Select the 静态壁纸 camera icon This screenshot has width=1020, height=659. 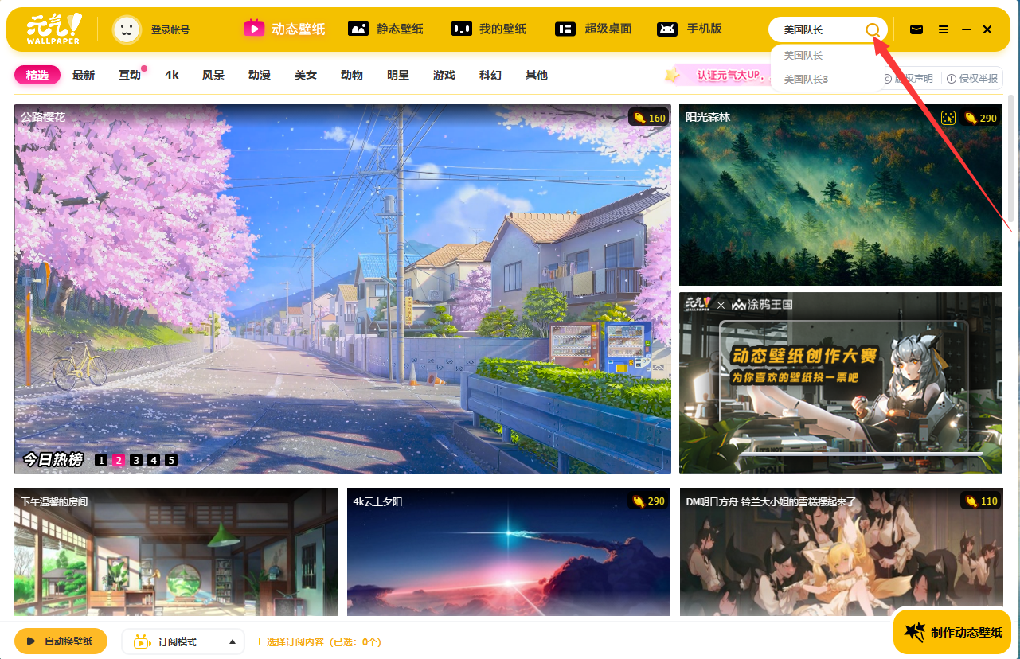(358, 29)
